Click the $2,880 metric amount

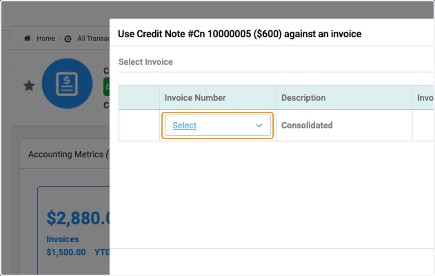[x=78, y=218]
